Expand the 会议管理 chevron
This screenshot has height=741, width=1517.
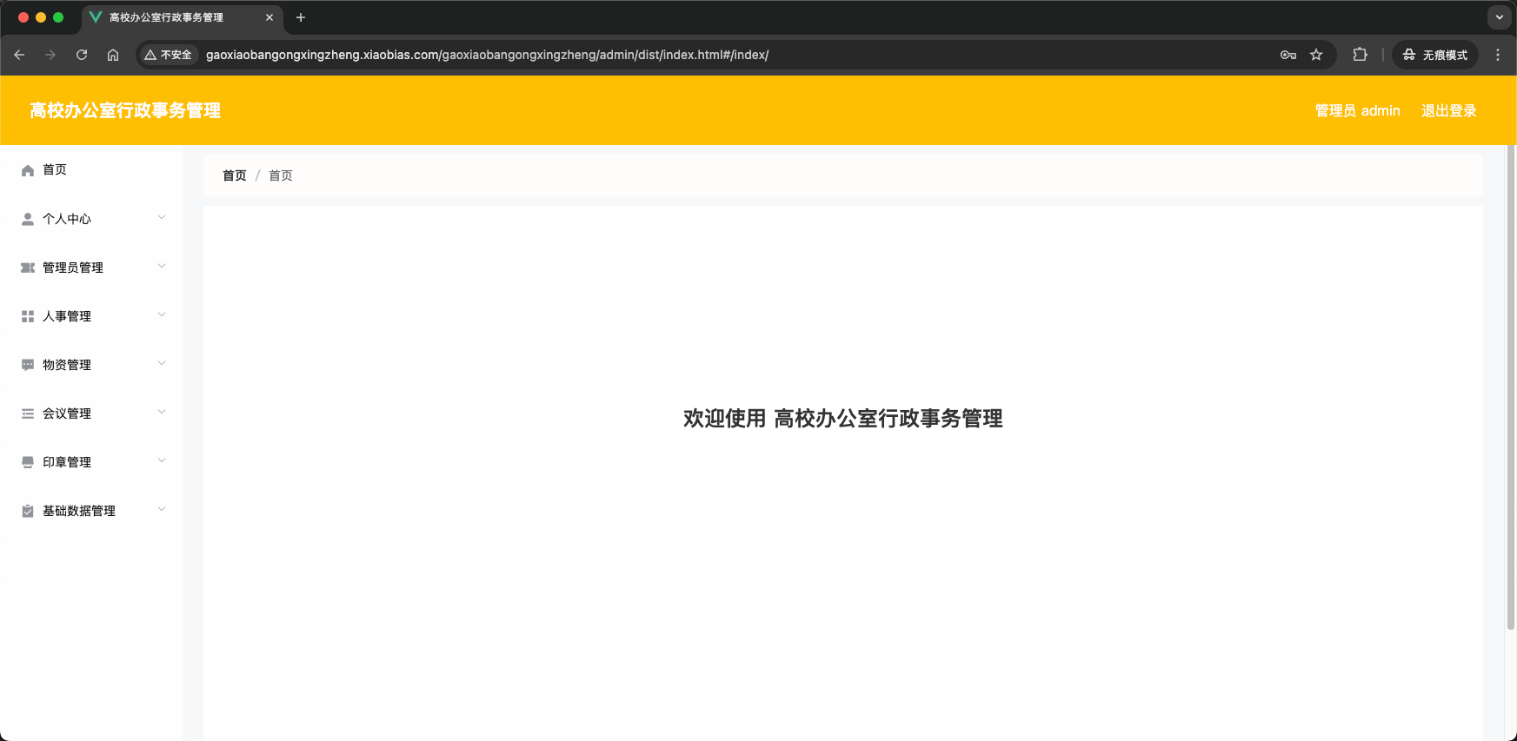pyautogui.click(x=162, y=412)
